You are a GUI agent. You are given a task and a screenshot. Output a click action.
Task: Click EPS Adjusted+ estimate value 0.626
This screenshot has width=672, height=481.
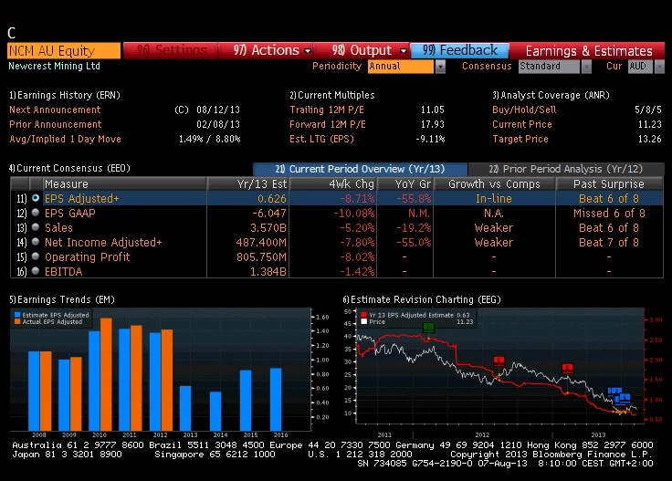pyautogui.click(x=272, y=199)
